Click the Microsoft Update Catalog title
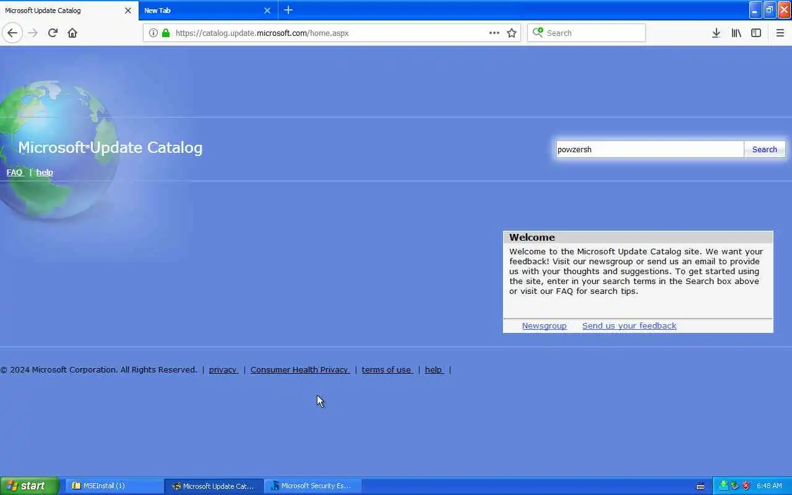The width and height of the screenshot is (792, 495). point(110,147)
